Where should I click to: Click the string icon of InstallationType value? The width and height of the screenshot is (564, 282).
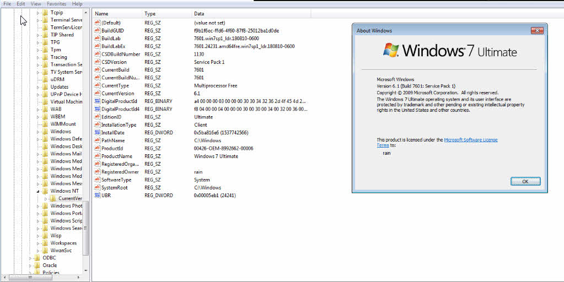tap(97, 125)
